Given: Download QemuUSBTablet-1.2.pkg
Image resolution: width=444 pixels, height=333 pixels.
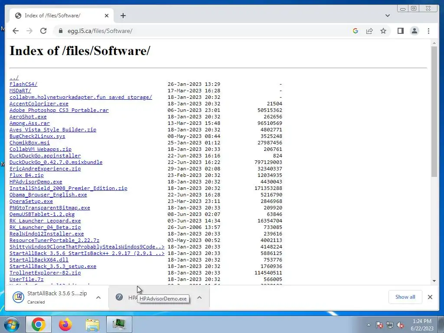Looking at the screenshot, I should click(x=42, y=214).
